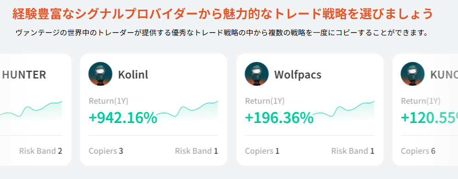458x179 pixels.
Task: View Kolinl's +942.16% return value
Action: [x=123, y=118]
